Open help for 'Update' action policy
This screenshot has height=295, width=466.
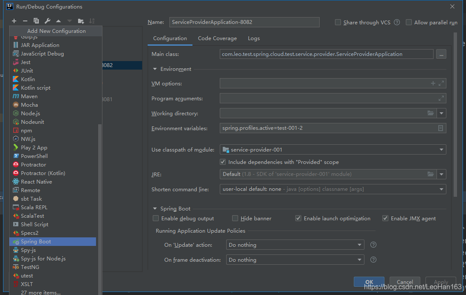tap(373, 245)
